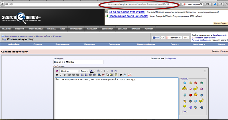Insert a hyperlink with the globe icon

pos(99,75)
